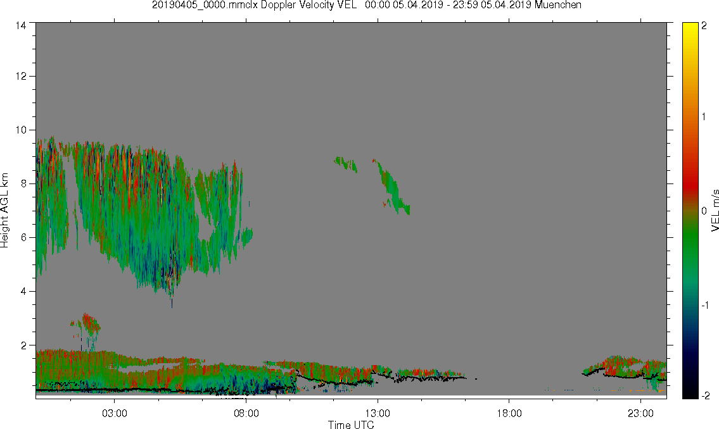
Task: Click the 2 km height tick label
Action: (x=24, y=345)
